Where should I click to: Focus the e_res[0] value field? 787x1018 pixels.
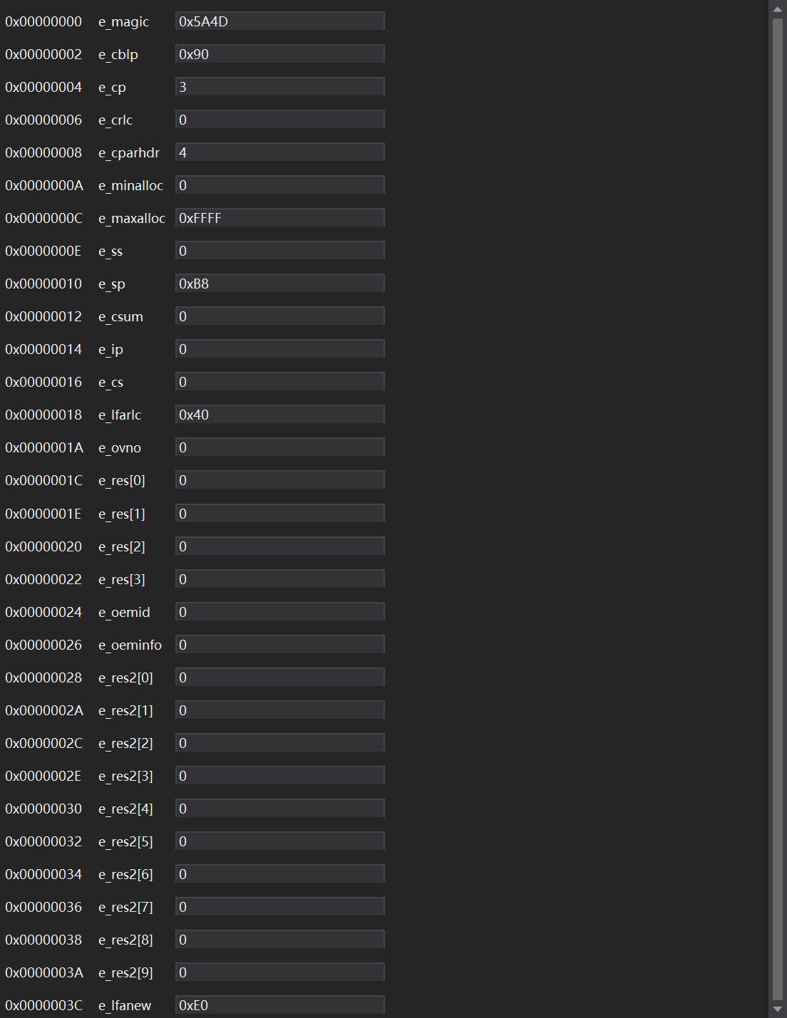279,480
